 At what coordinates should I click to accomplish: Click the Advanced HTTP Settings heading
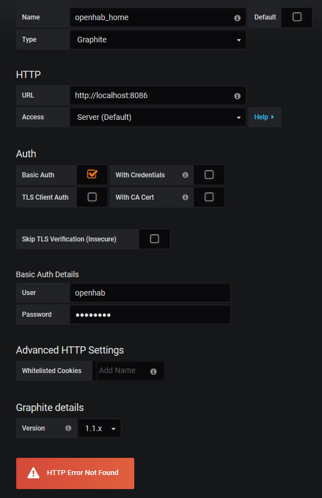coord(70,350)
